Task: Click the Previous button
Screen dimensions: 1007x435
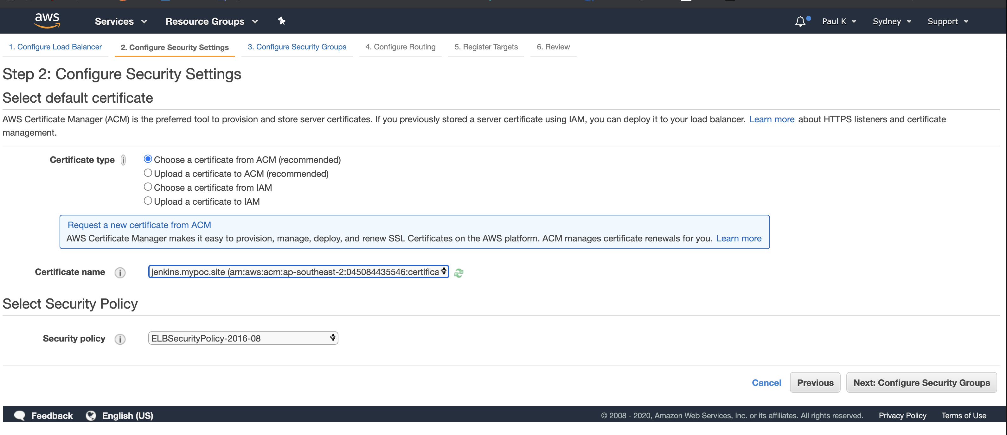Action: [x=815, y=383]
